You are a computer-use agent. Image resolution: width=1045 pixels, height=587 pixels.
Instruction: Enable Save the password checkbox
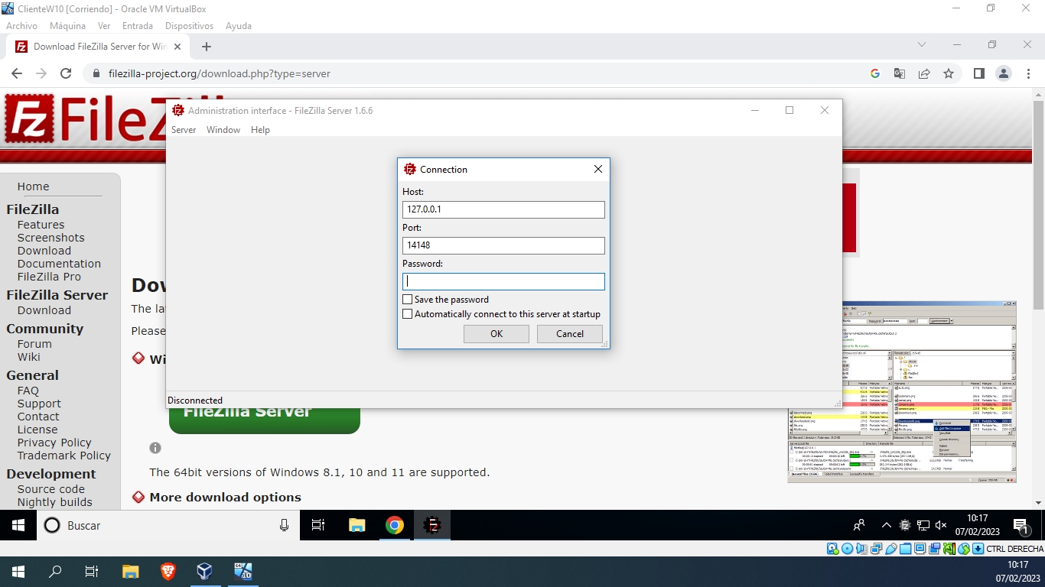tap(407, 300)
